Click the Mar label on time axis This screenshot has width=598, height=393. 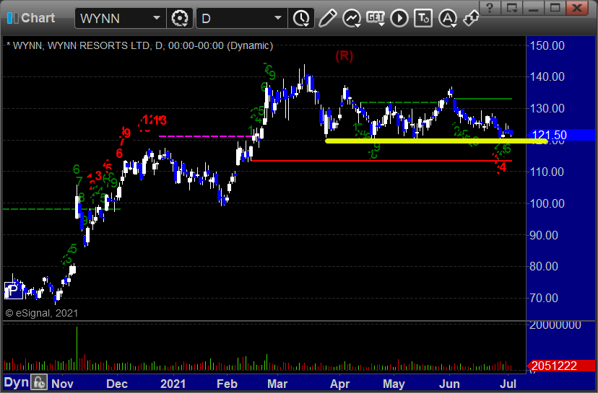277,384
